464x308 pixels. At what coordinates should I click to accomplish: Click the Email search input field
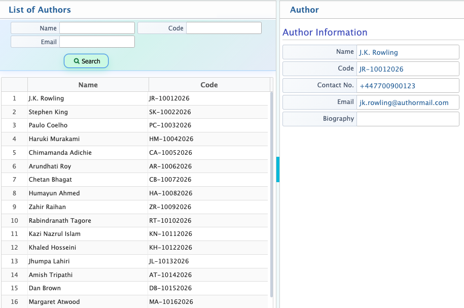point(96,42)
